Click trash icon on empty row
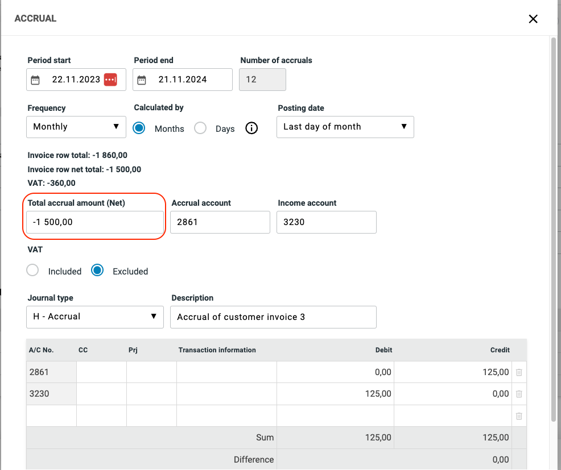The image size is (561, 470). (518, 416)
